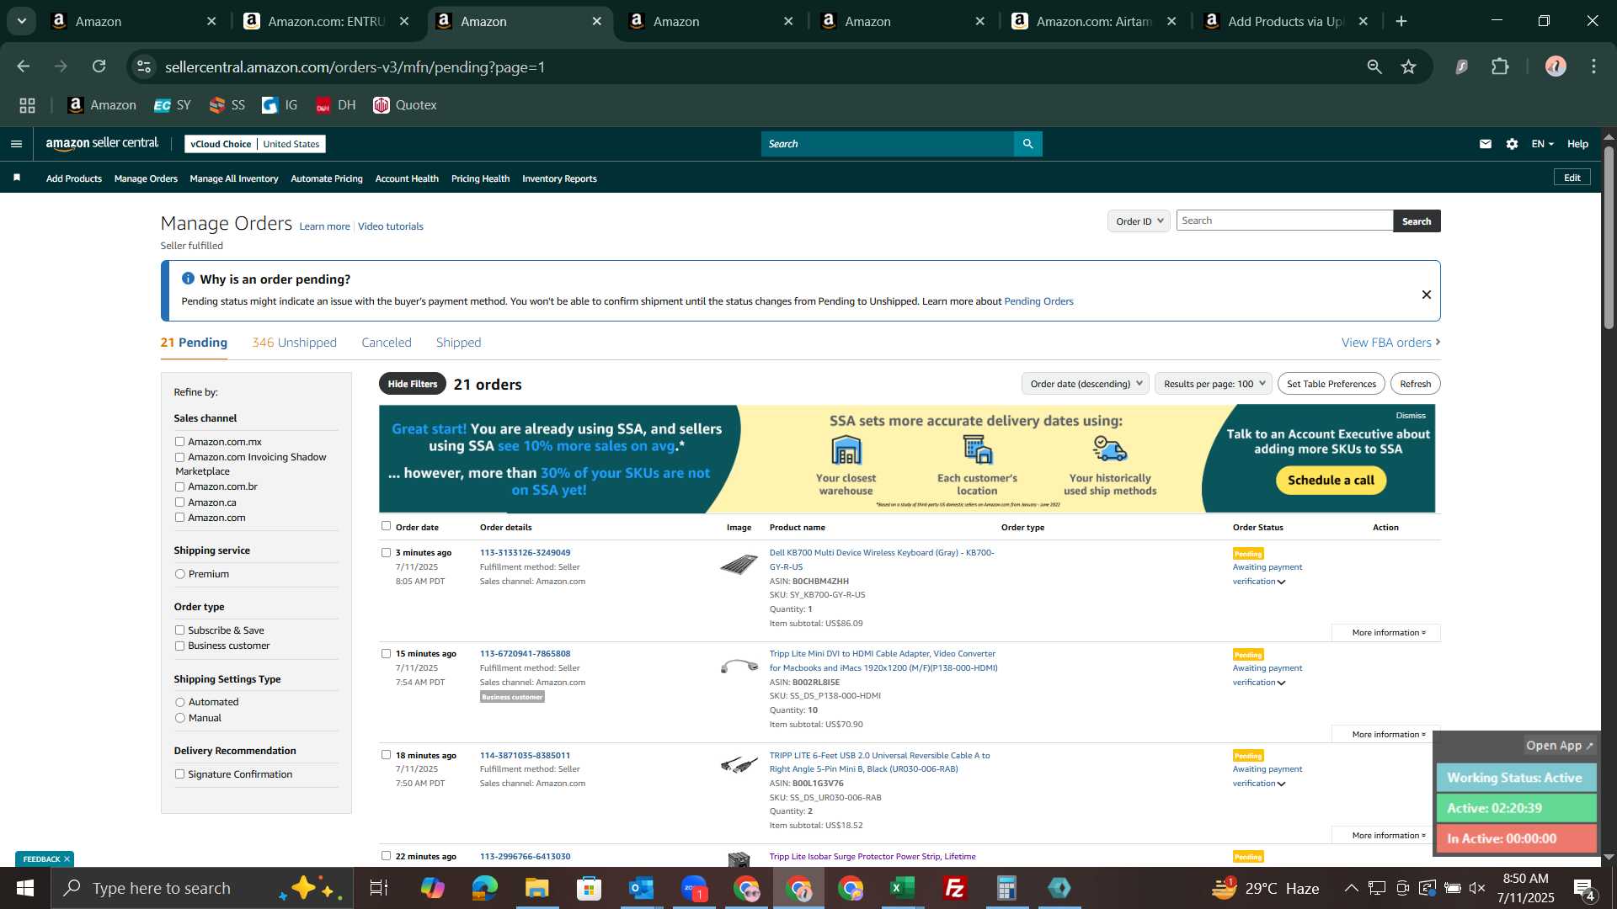Select the Manual shipping settings radio

coord(179,718)
